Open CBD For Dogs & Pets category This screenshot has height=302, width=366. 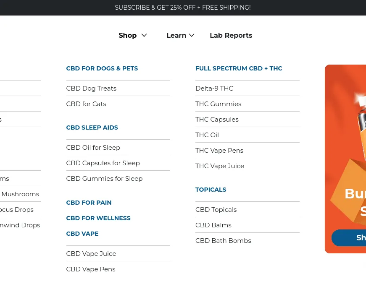[102, 68]
